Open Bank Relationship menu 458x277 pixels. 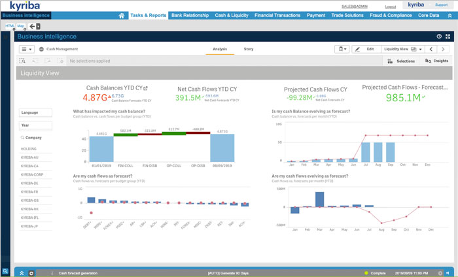(x=190, y=16)
